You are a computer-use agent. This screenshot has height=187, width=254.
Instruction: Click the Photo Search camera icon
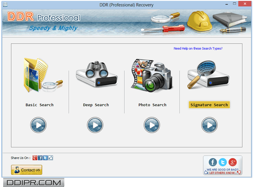[x=152, y=76]
